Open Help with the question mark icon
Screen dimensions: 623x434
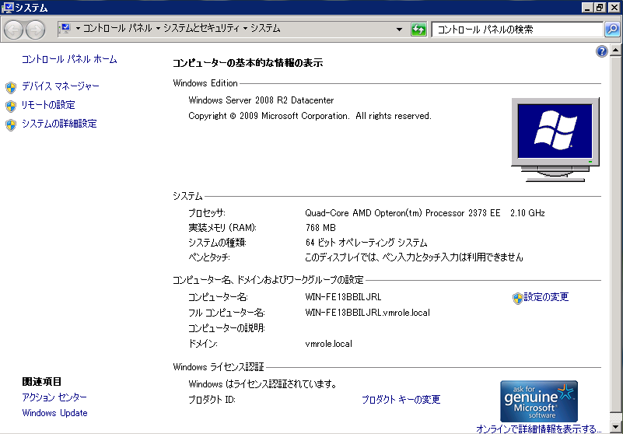coord(602,51)
